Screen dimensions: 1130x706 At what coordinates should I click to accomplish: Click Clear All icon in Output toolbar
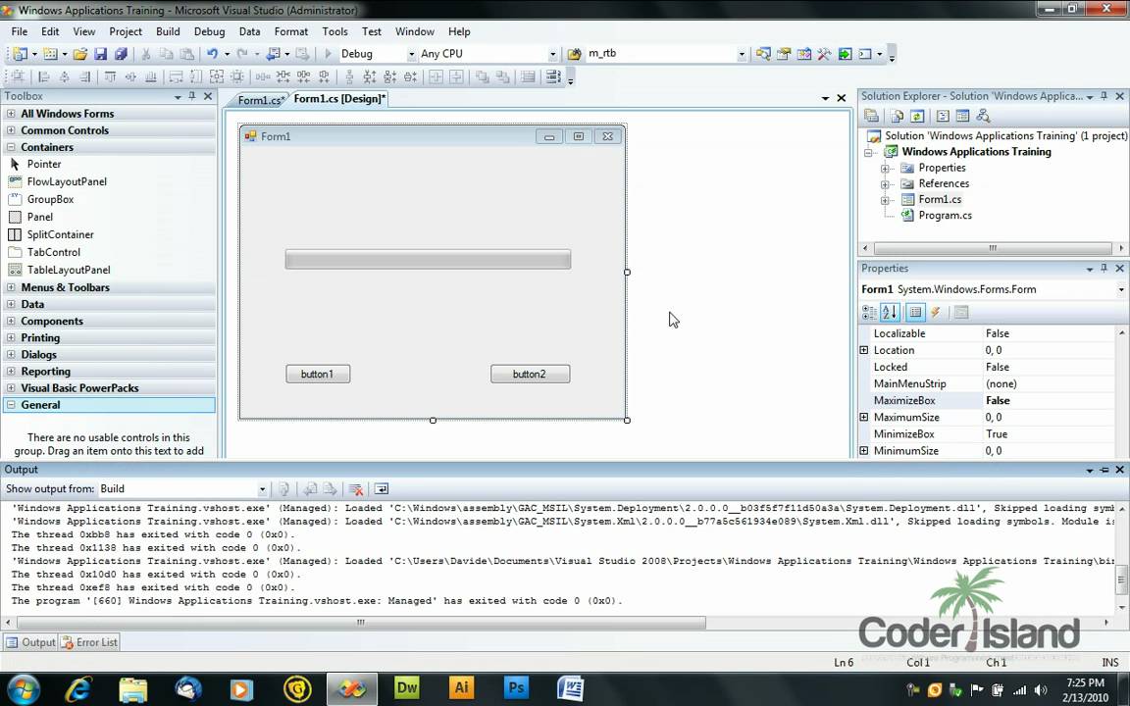(x=355, y=489)
